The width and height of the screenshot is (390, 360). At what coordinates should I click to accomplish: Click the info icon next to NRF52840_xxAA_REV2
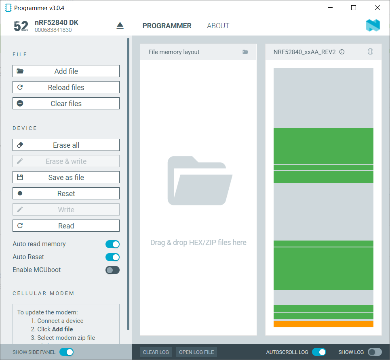pyautogui.click(x=342, y=52)
